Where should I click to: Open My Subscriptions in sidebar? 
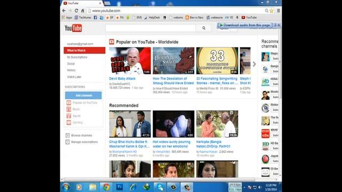pos(77,57)
